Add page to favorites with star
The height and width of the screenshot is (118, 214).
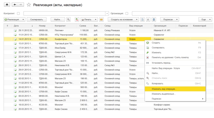tap(29, 5)
